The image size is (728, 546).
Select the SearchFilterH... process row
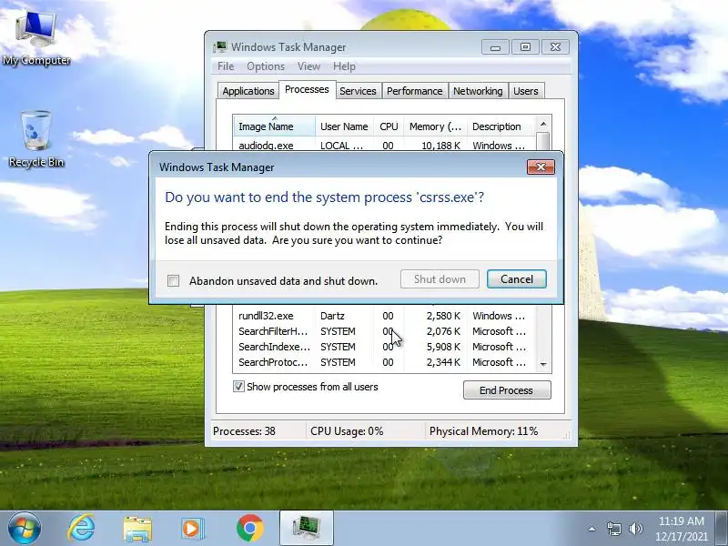pyautogui.click(x=384, y=331)
